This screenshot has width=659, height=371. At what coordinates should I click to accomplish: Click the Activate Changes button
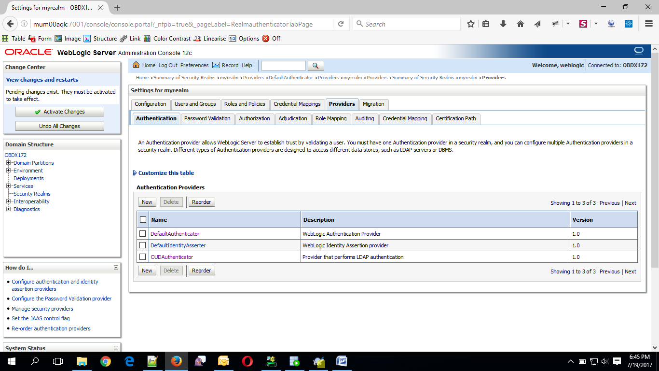[60, 112]
